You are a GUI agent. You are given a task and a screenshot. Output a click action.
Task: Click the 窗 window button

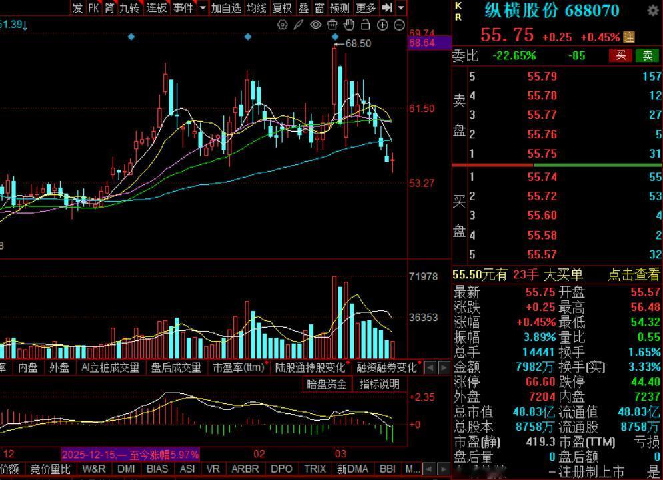[319, 7]
